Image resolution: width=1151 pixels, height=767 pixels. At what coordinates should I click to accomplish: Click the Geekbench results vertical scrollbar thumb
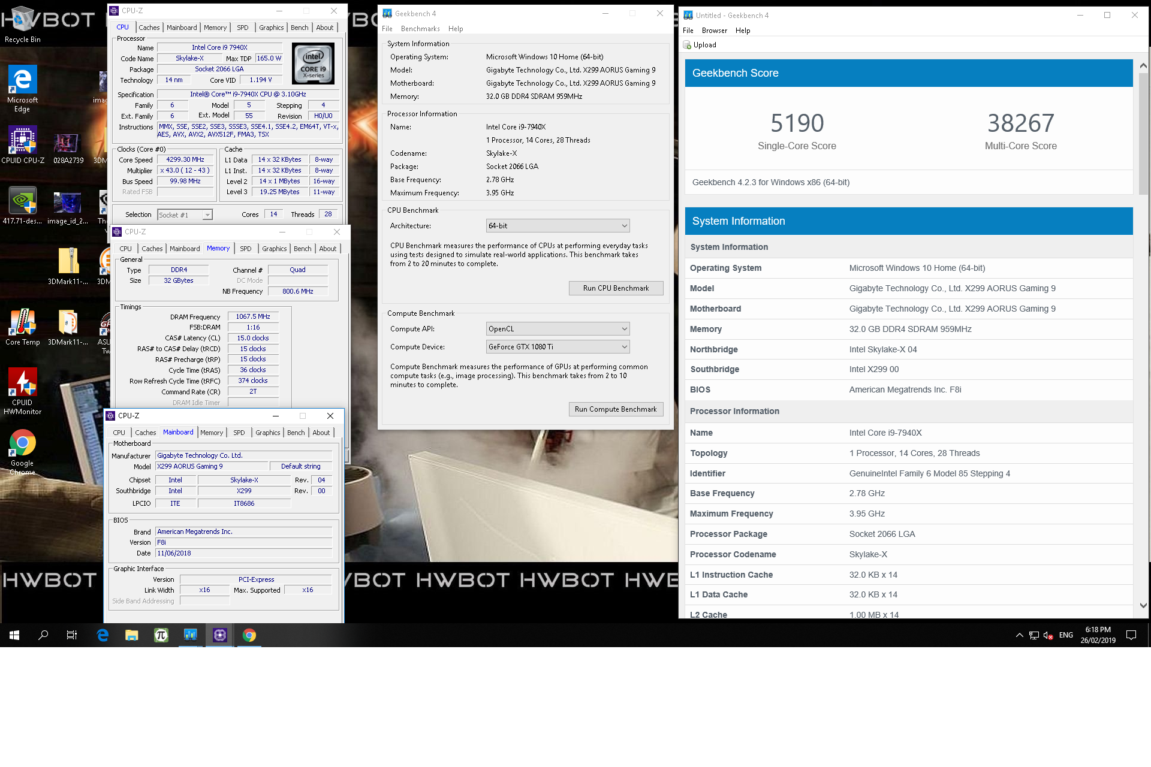click(1143, 134)
